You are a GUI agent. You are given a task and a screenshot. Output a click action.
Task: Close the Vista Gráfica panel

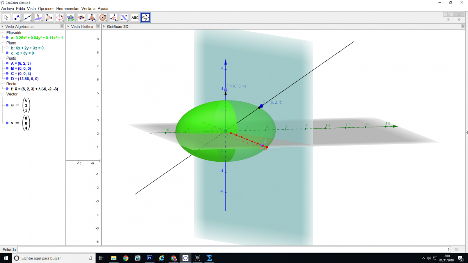pyautogui.click(x=98, y=26)
